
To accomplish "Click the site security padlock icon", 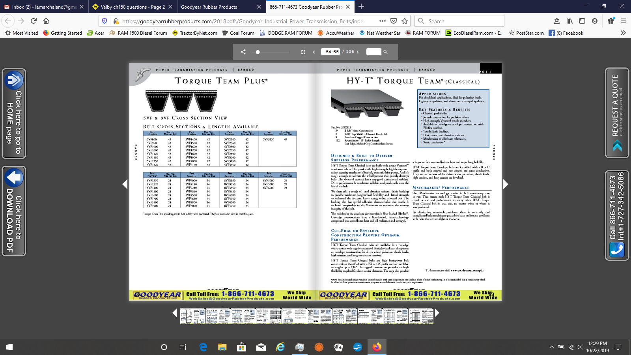I will click(x=116, y=21).
